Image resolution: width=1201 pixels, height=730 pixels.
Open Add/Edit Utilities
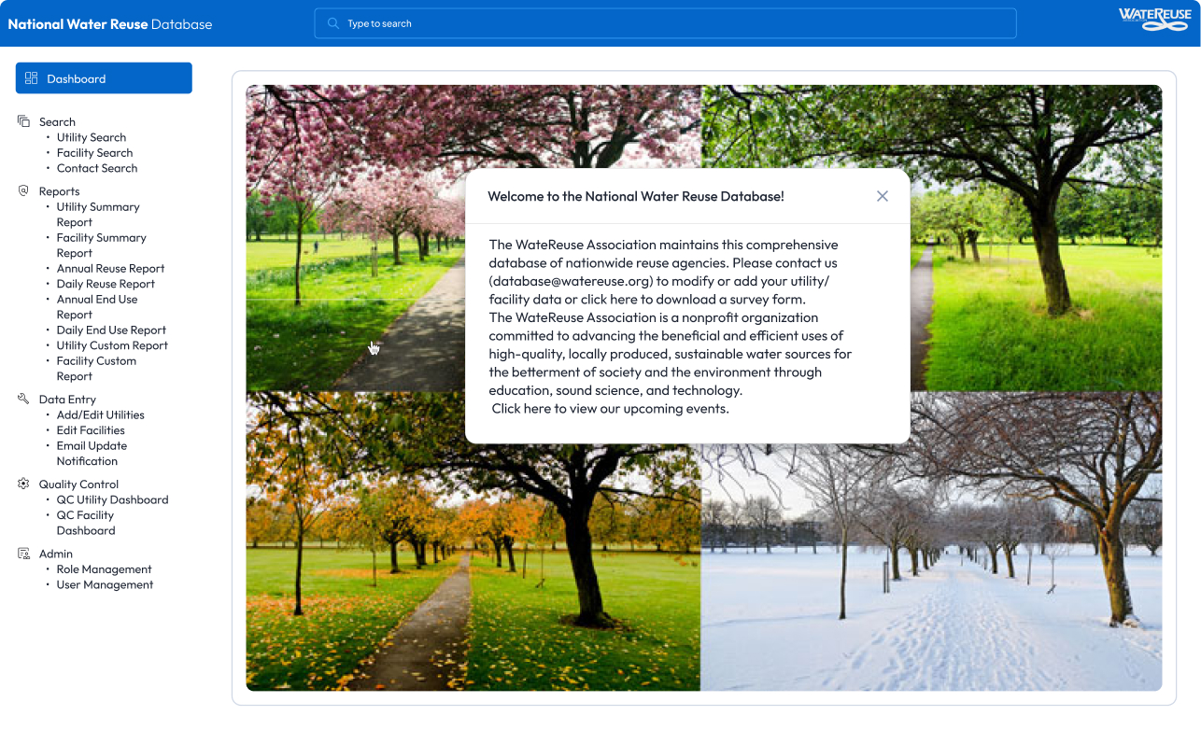101,414
